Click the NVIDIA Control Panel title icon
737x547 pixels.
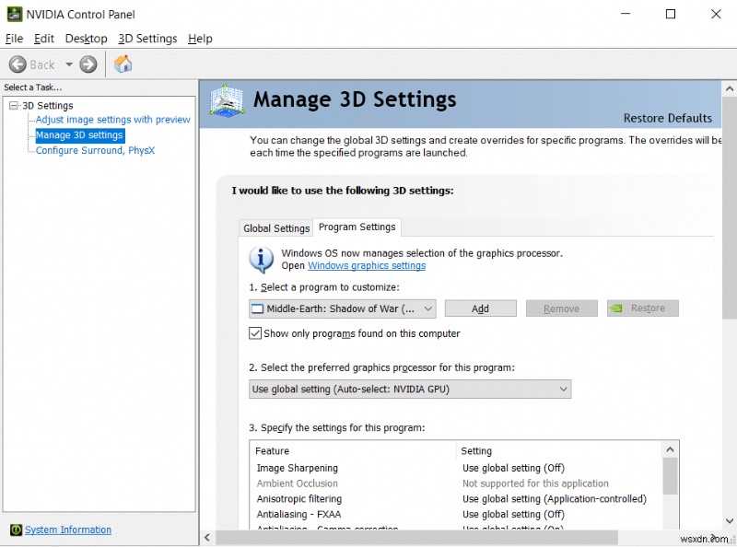12,14
